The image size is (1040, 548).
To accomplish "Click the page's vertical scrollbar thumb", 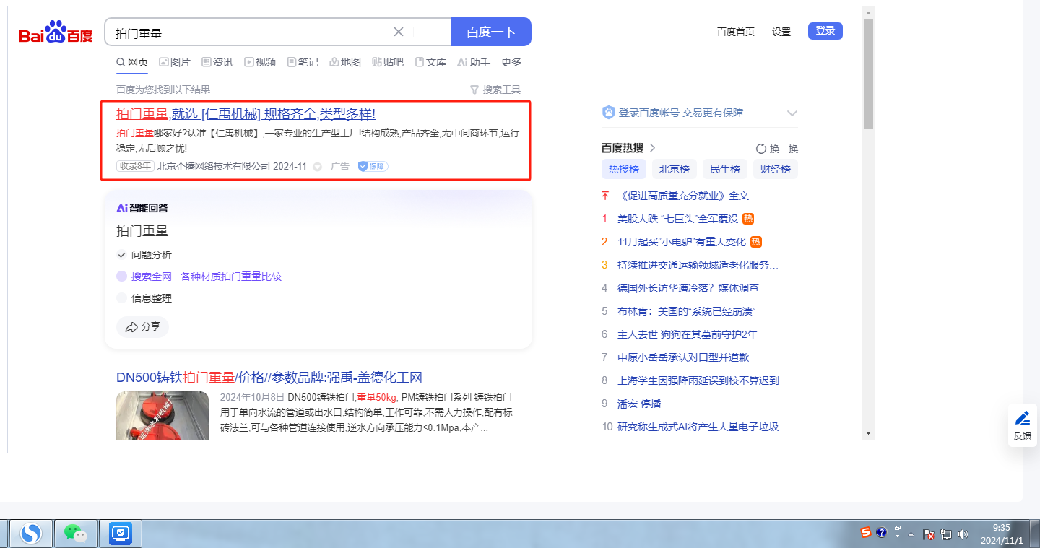I will [868, 72].
